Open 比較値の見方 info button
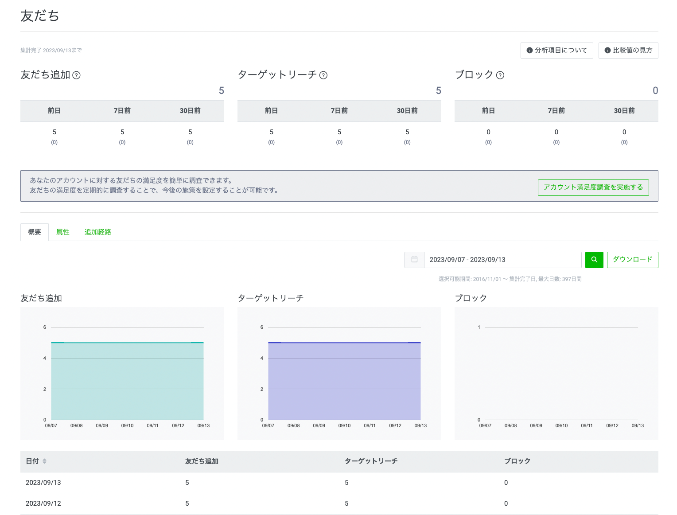This screenshot has width=677, height=515. pyautogui.click(x=628, y=51)
